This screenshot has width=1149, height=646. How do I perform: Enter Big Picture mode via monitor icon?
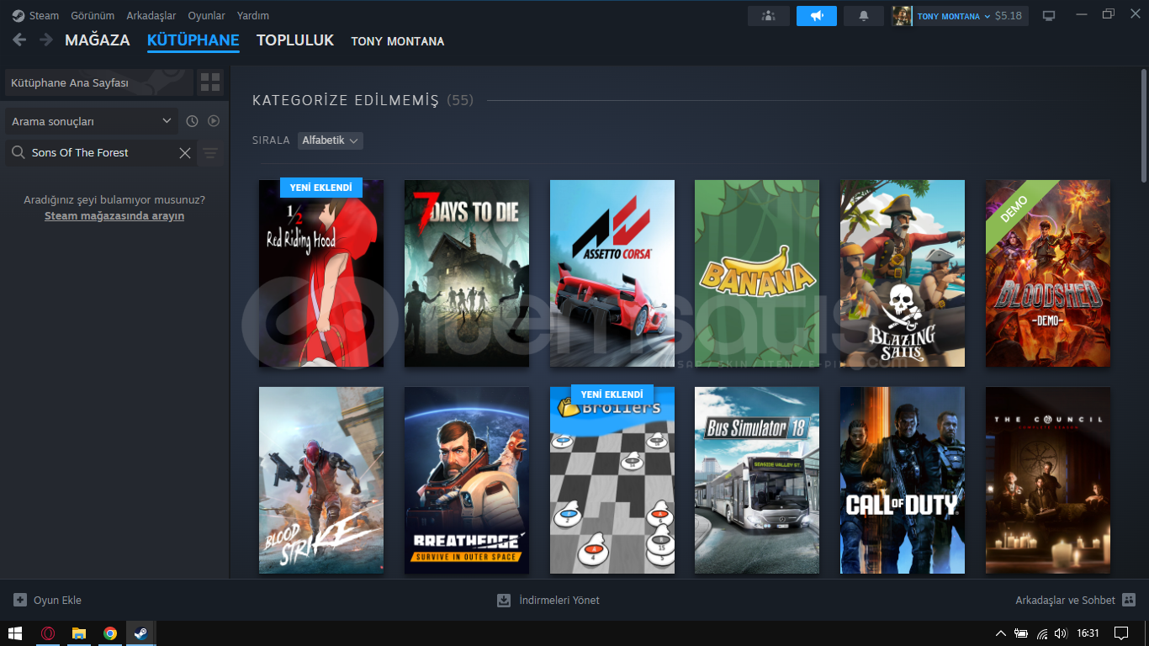pos(1048,16)
